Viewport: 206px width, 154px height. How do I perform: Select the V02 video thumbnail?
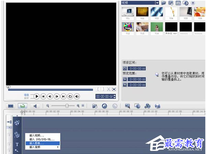[142, 12]
